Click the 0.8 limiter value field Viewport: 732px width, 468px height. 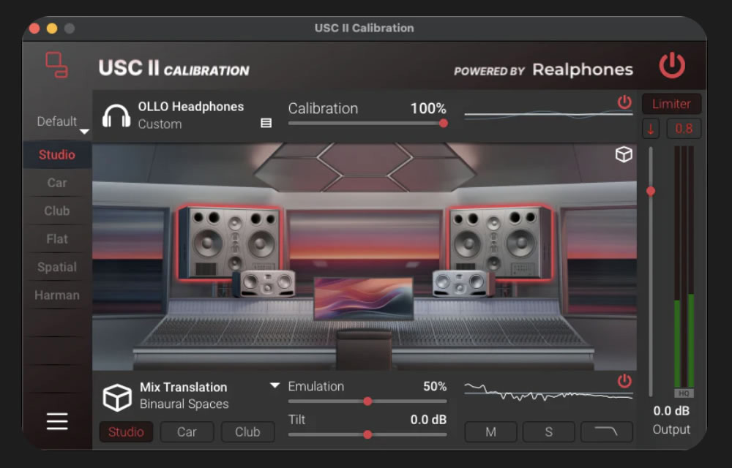pos(684,129)
